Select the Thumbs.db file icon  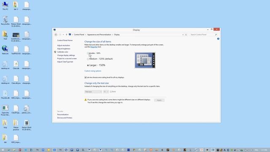(x=5, y=95)
